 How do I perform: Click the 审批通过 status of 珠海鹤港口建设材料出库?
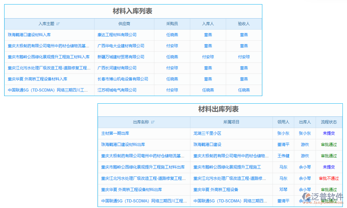pos(329,145)
